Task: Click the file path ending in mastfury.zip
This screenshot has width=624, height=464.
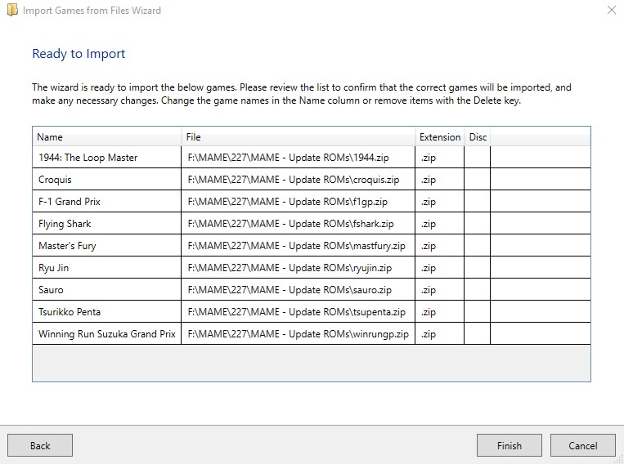Action: [298, 245]
